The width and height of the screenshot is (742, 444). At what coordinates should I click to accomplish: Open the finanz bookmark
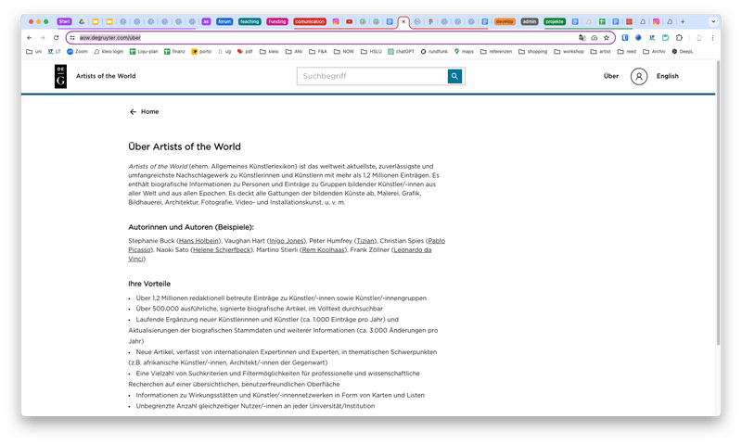click(x=174, y=51)
